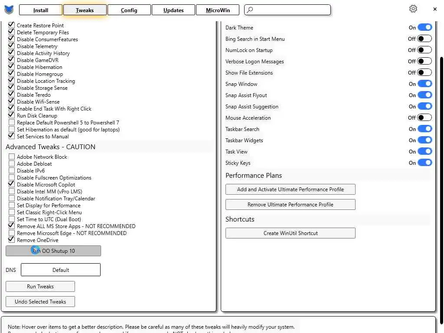444x333 pixels.
Task: Click Remove Ultimate Performance Profile
Action: (290, 205)
